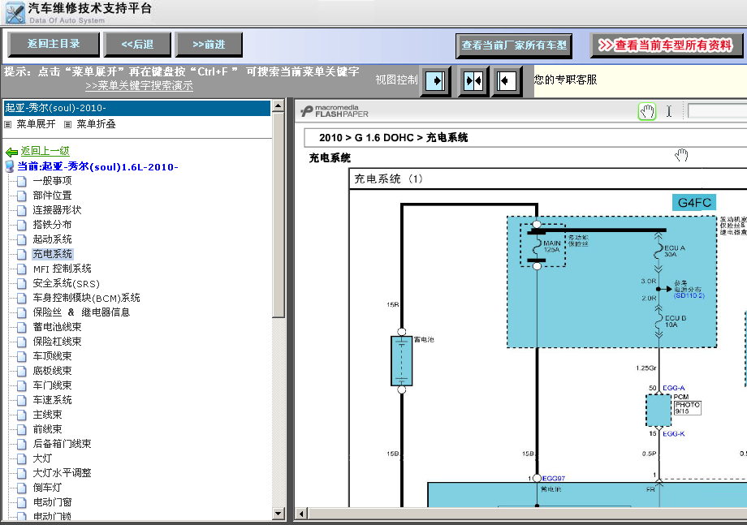
Task: Click page icon next to 搭铁分布
Action: coord(21,225)
